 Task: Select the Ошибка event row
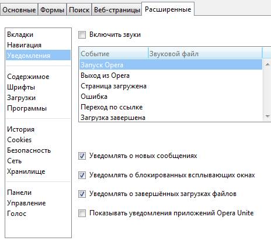(x=171, y=97)
